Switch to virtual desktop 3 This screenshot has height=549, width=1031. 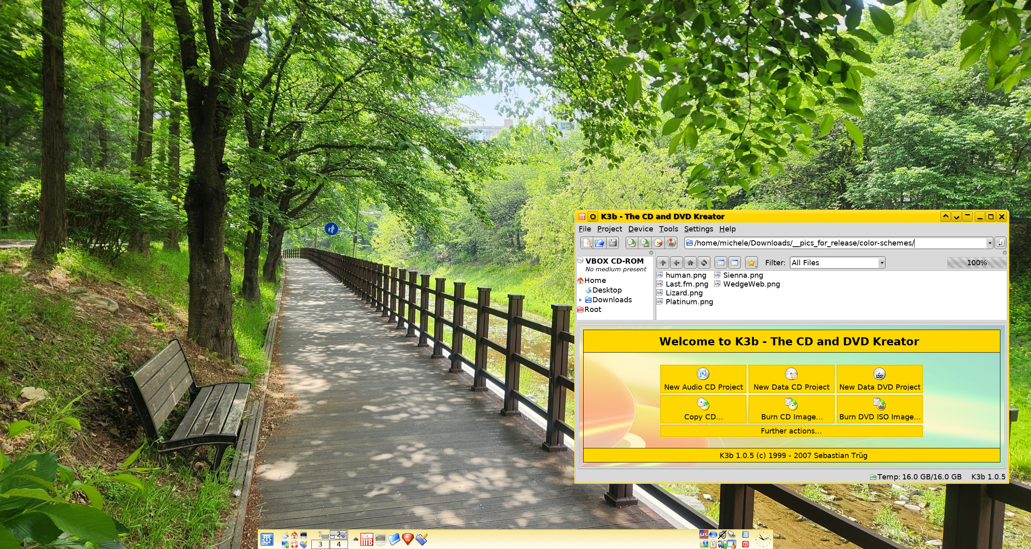(x=320, y=544)
